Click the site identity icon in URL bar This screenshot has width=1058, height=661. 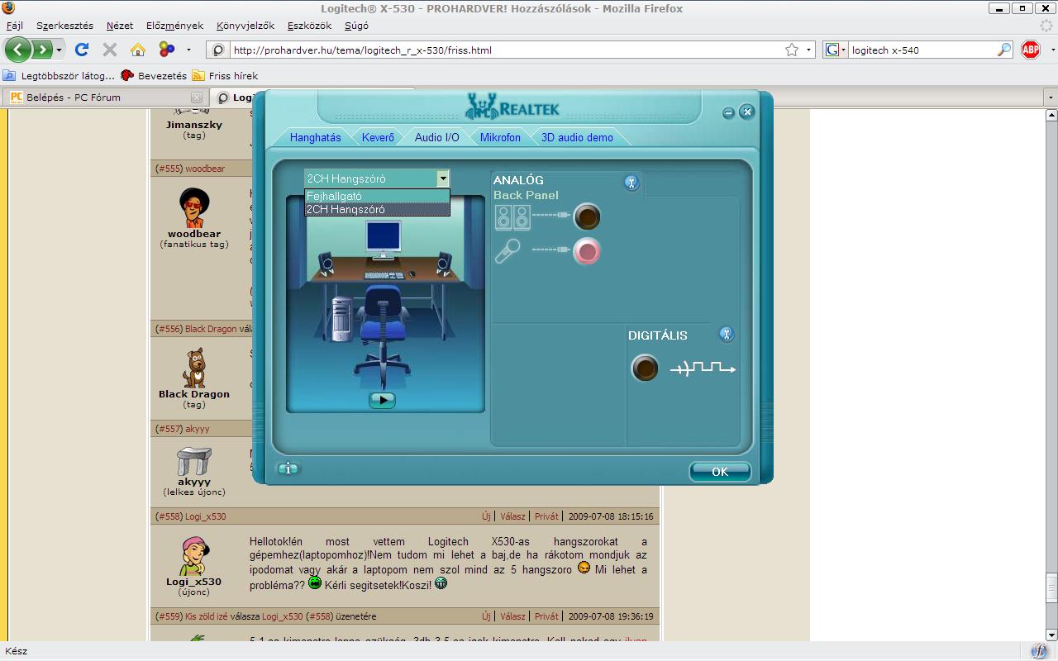pos(218,50)
